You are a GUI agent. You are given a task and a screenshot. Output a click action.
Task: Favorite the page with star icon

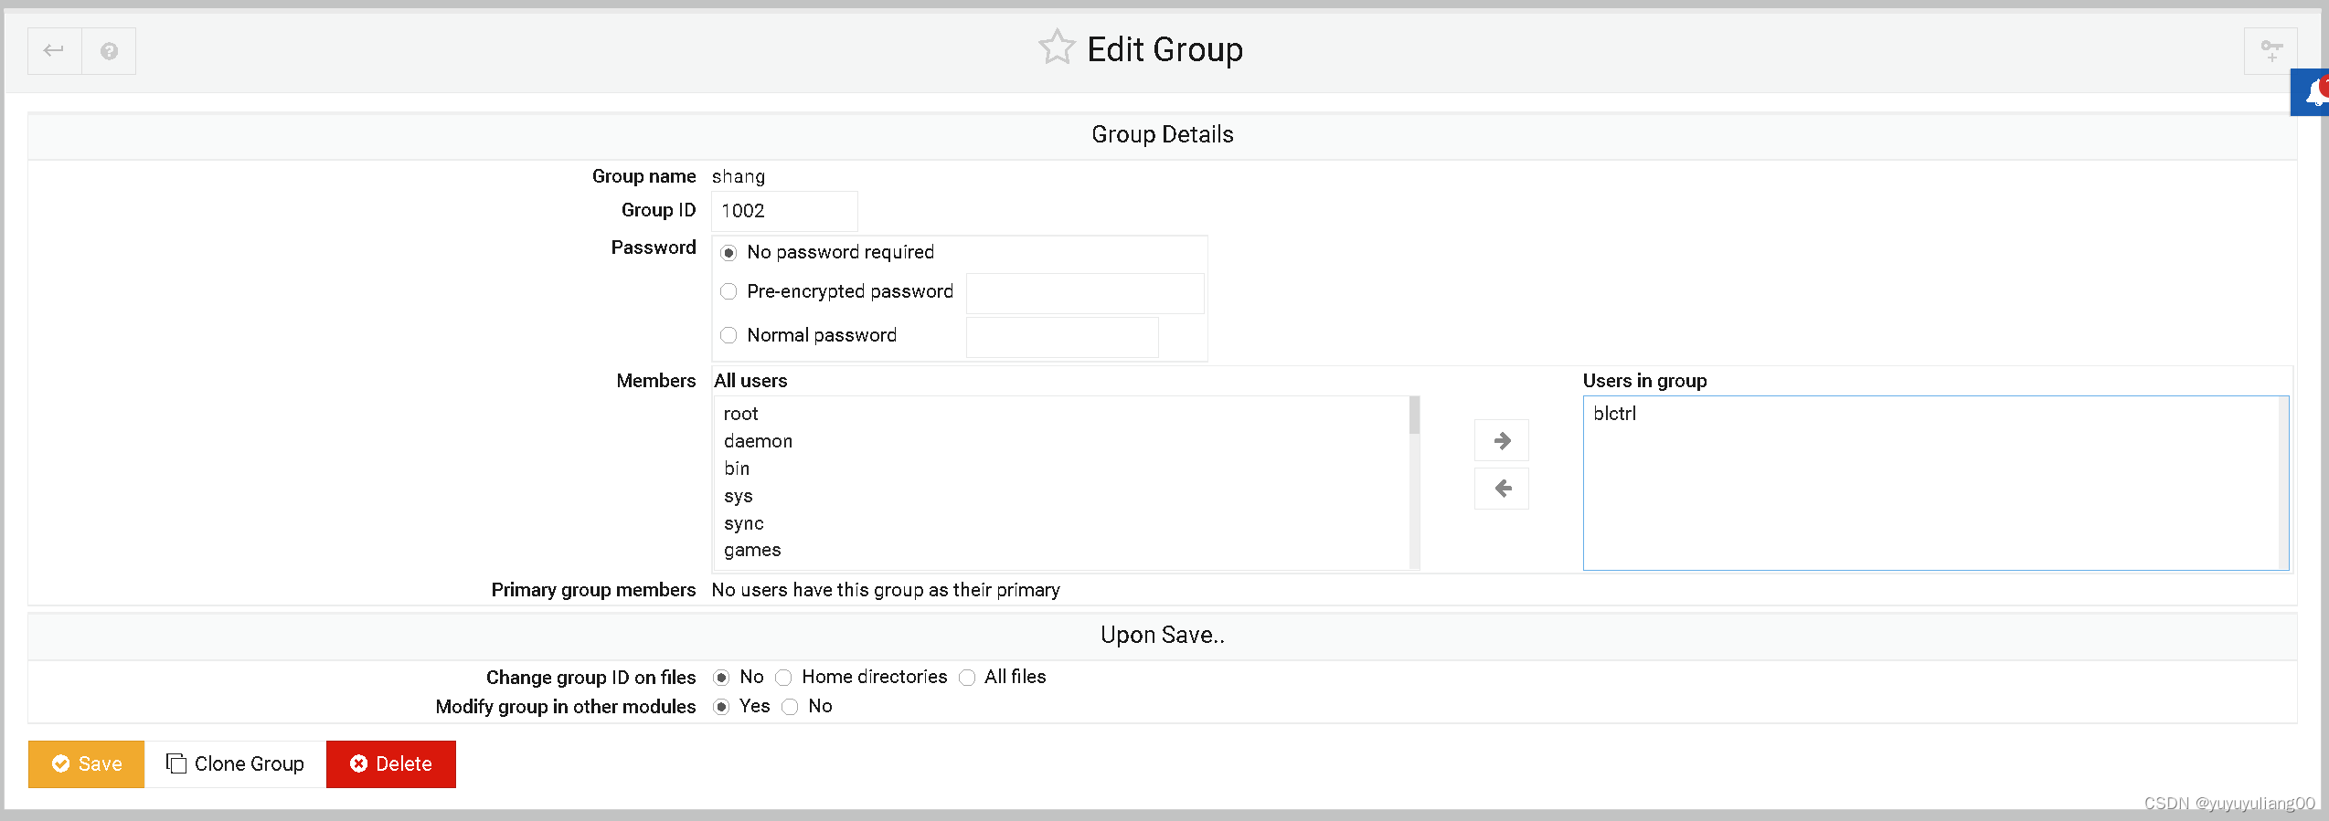click(x=1057, y=48)
